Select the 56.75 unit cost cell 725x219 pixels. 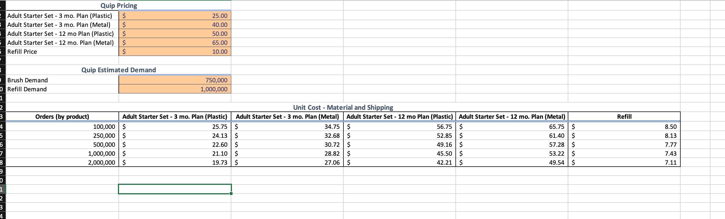pyautogui.click(x=400, y=127)
